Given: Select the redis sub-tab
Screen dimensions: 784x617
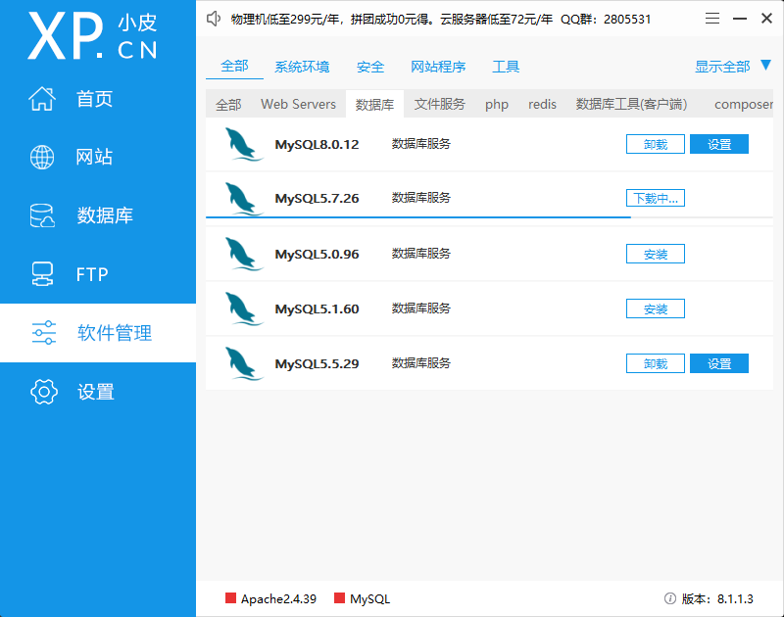Looking at the screenshot, I should [543, 105].
